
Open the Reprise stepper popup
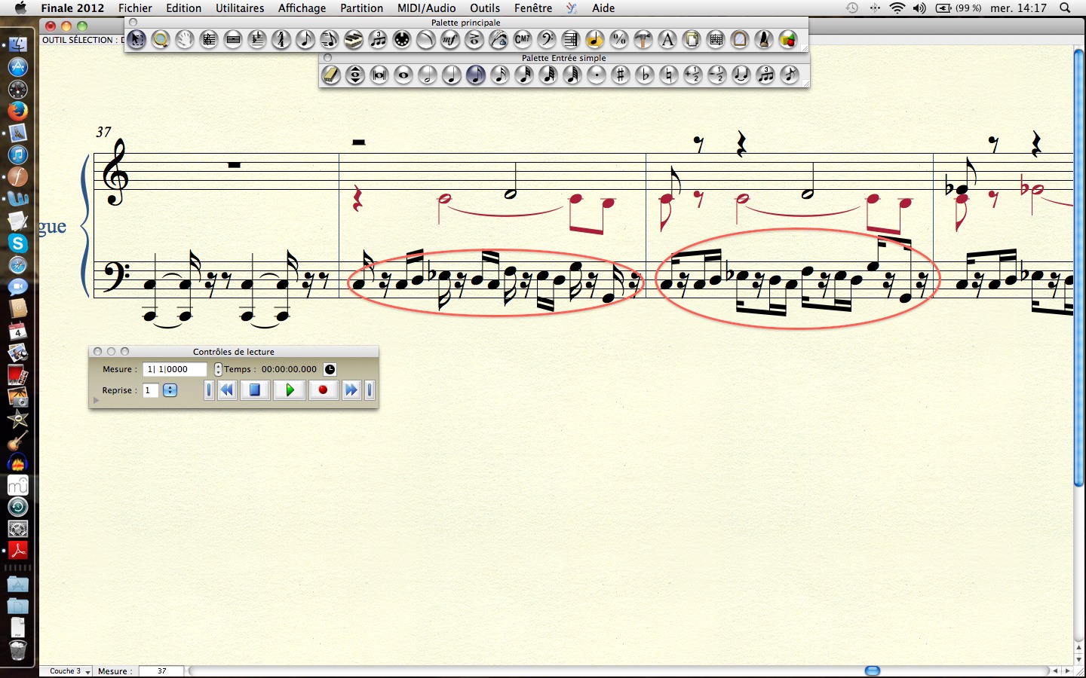point(170,390)
